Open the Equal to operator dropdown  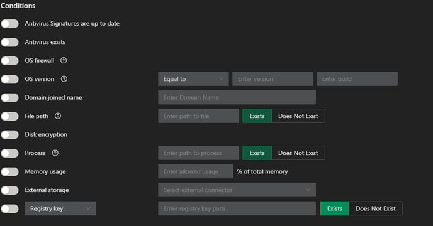193,79
